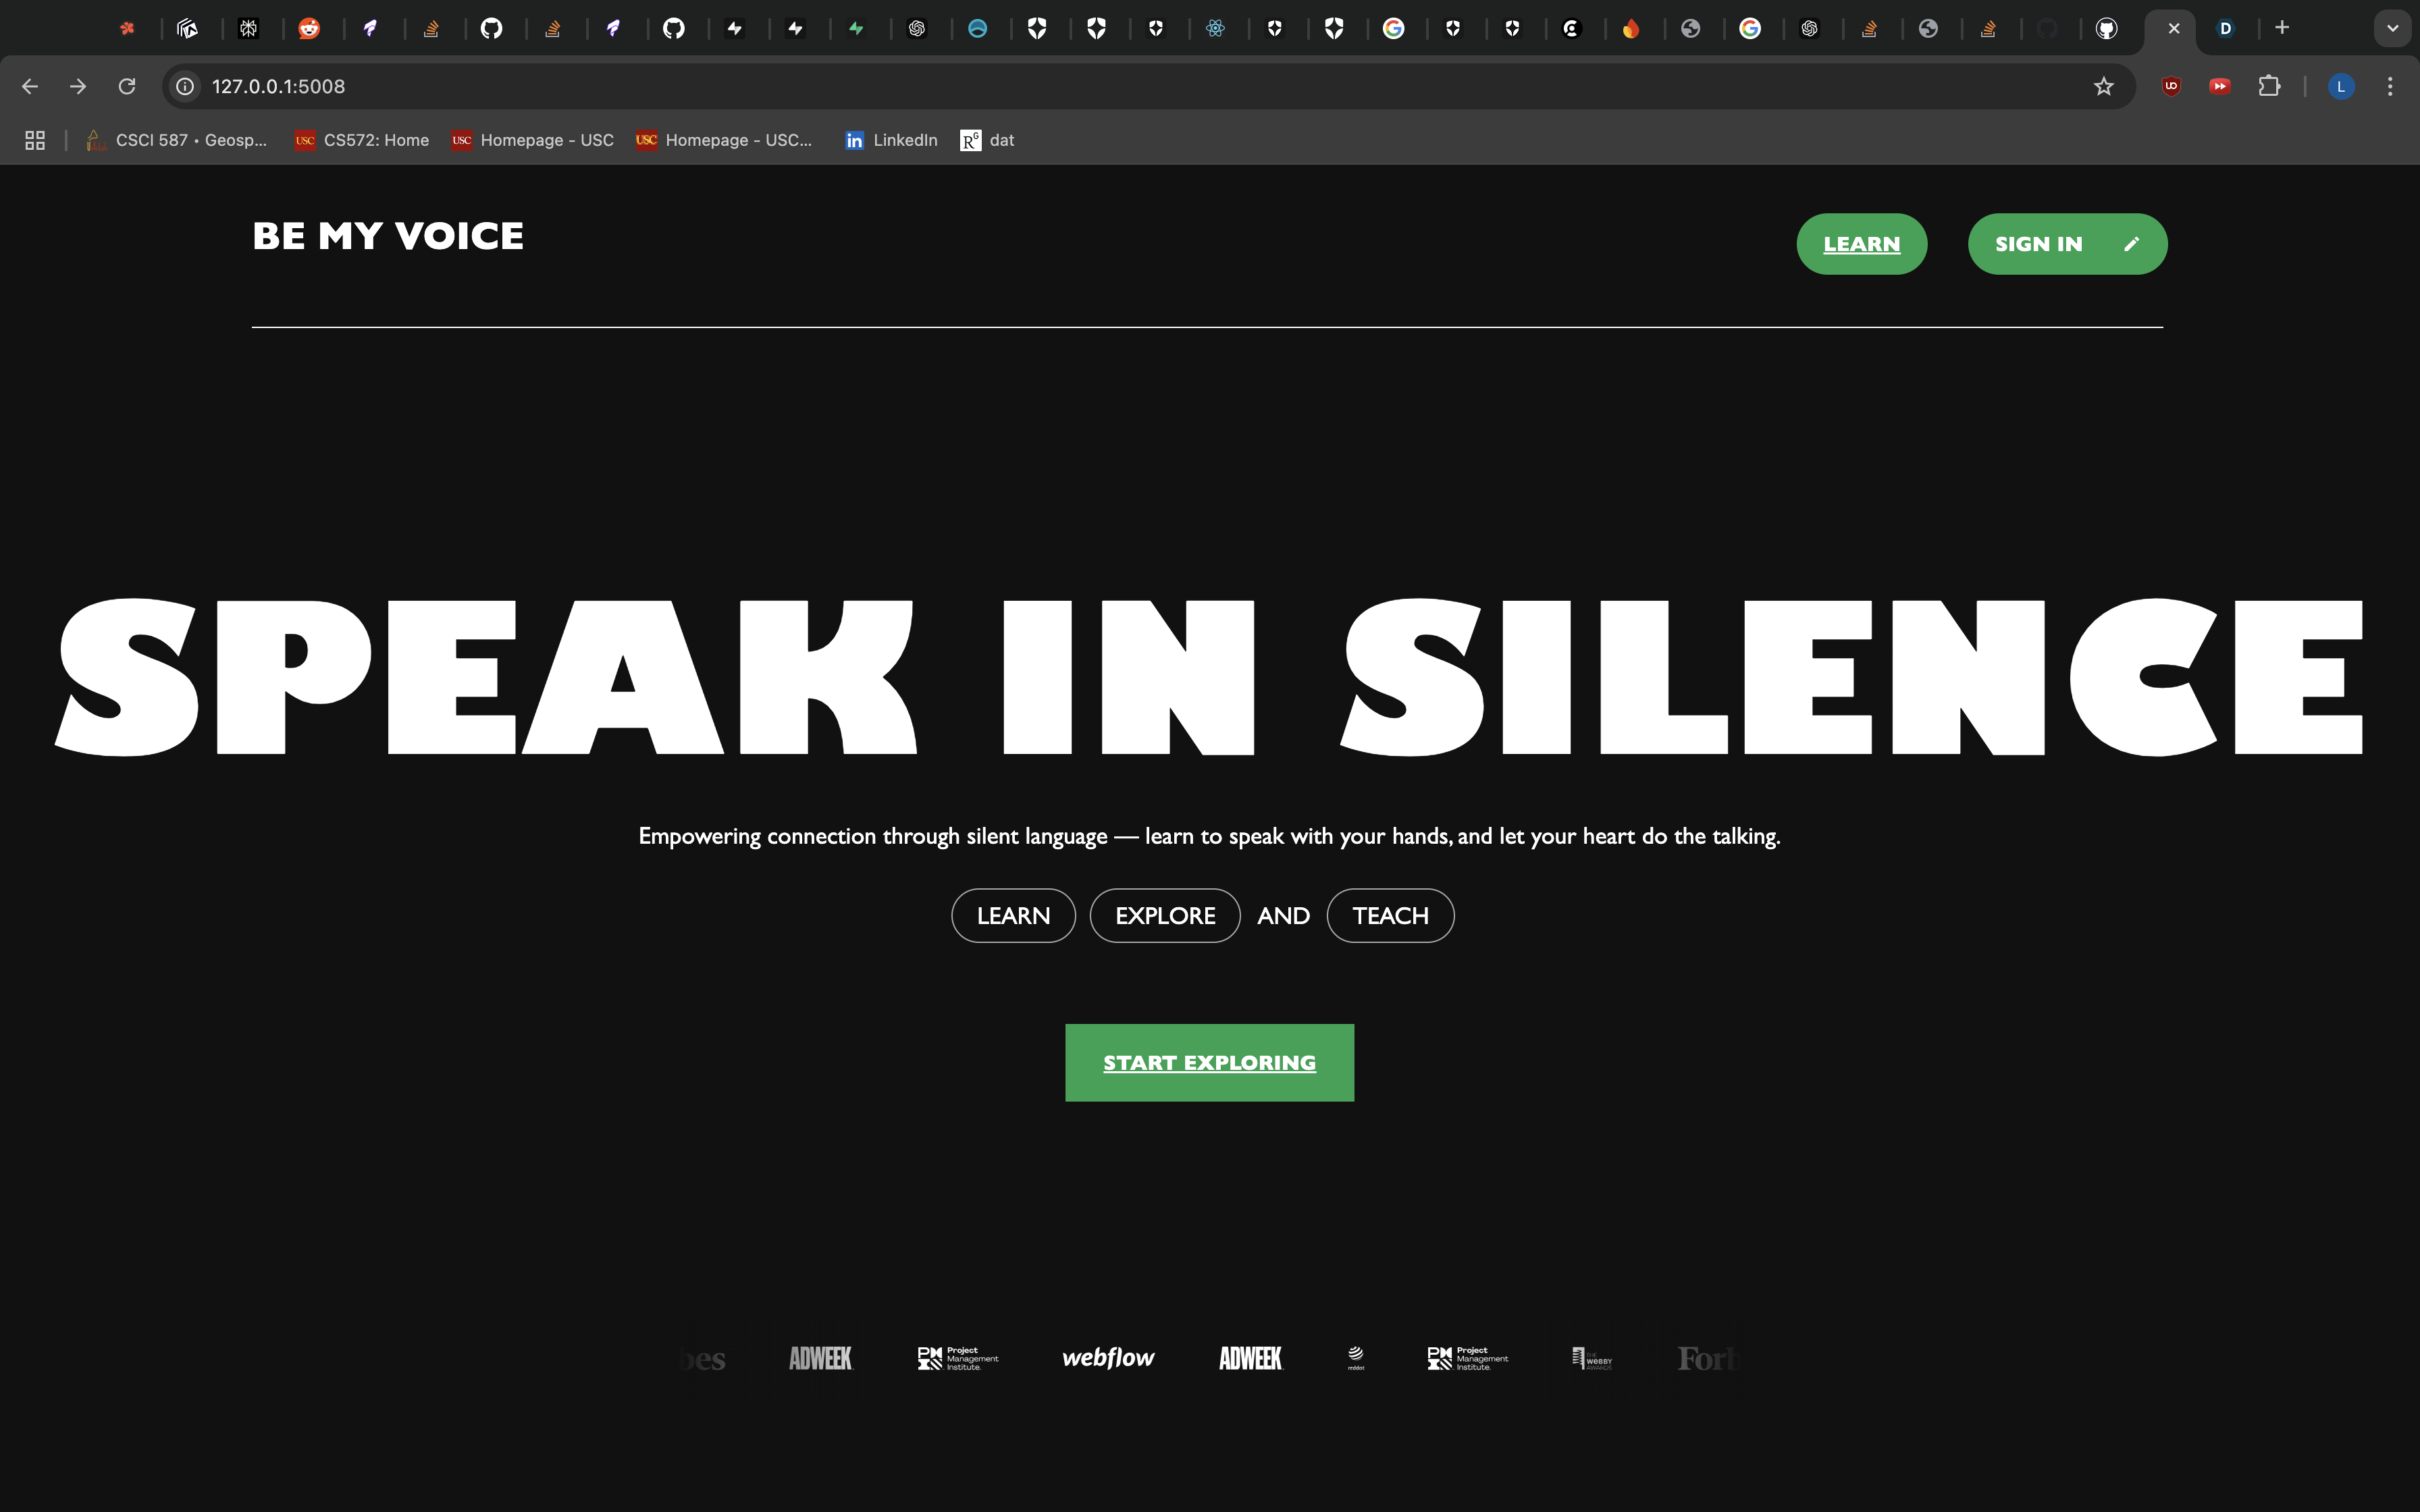Click the uBlock Origin extension icon
Screen dimensions: 2420x1512
(2171, 87)
